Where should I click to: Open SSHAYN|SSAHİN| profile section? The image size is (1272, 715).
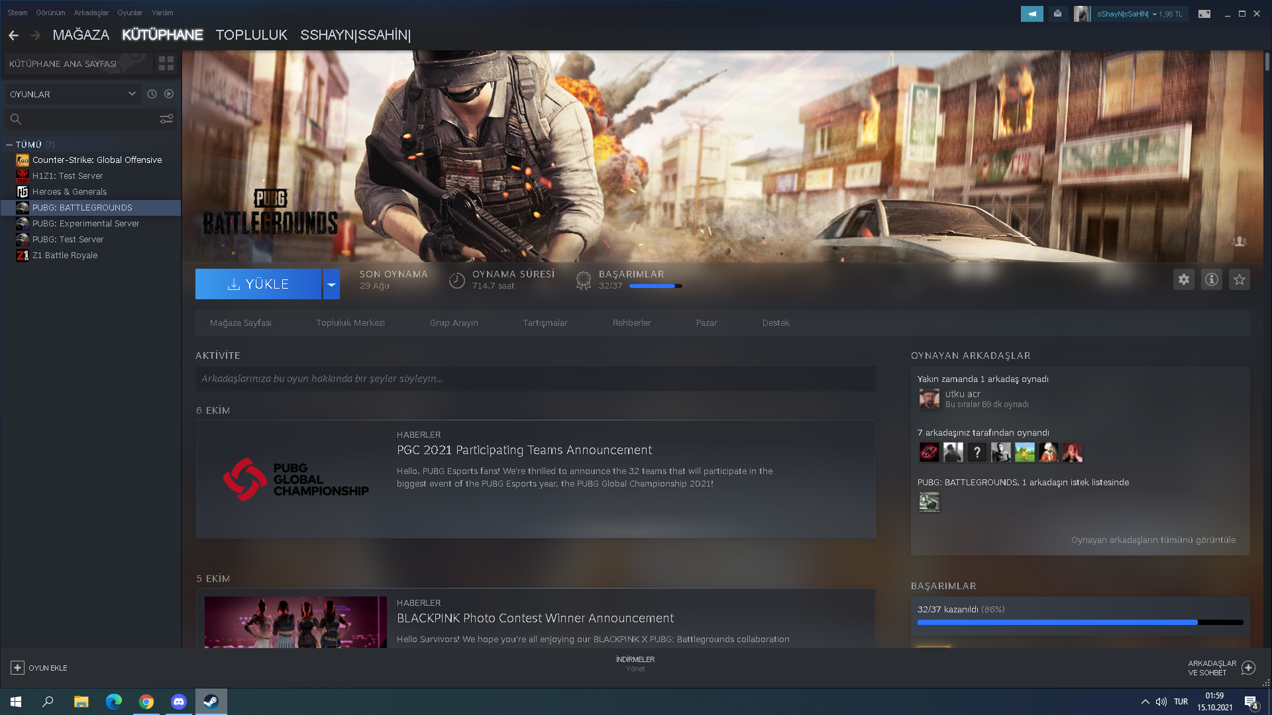[x=356, y=35]
